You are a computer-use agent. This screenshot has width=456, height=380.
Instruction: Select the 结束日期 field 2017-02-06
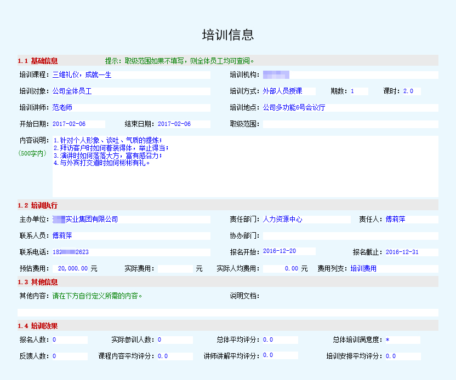(x=184, y=124)
